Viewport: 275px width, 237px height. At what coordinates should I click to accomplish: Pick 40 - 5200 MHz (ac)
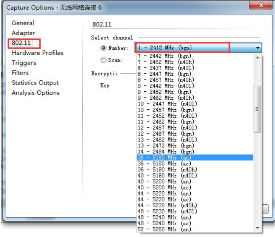point(195,188)
